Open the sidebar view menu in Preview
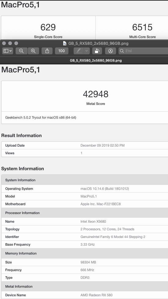 [8, 51]
